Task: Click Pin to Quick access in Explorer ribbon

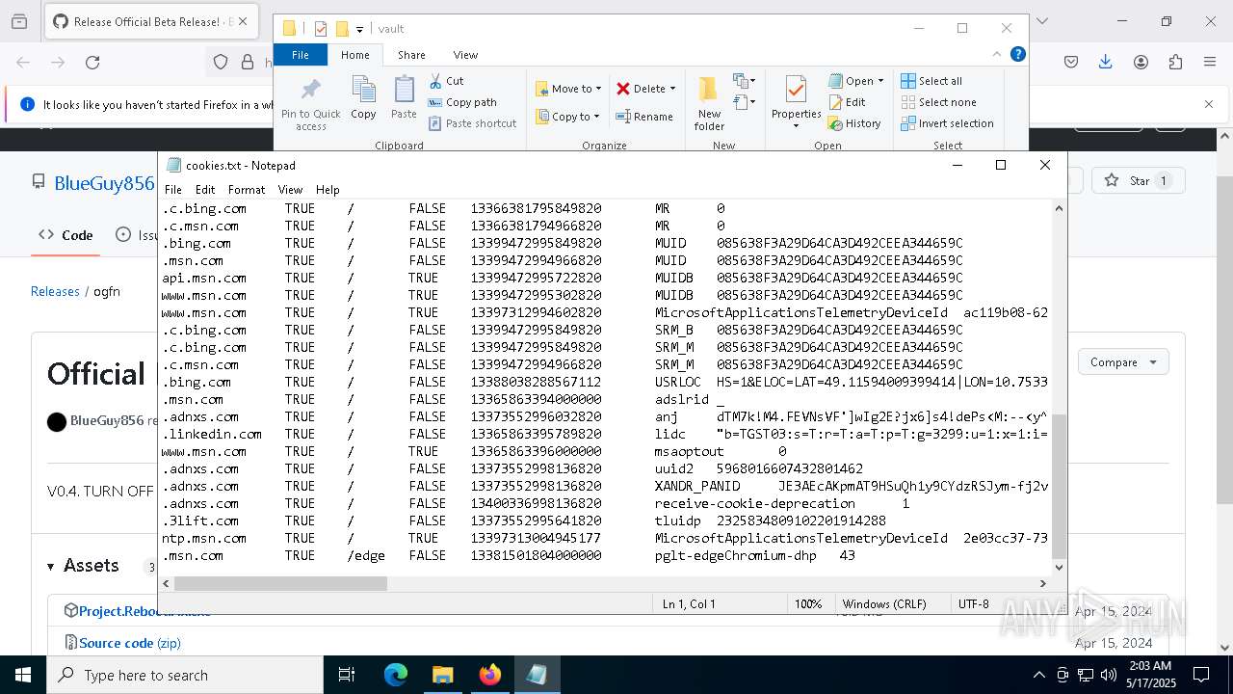Action: [x=310, y=104]
